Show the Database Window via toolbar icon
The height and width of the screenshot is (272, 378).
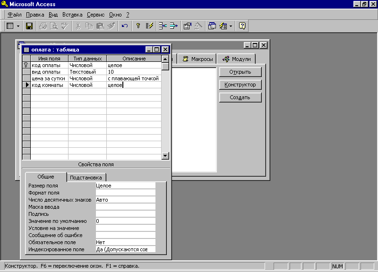pyautogui.click(x=212, y=26)
